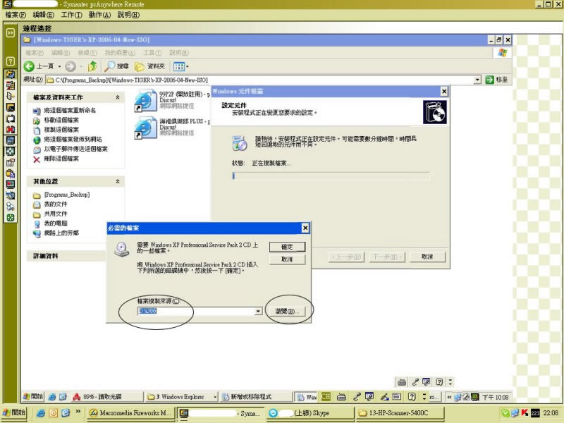Open Help (說明) menu in pcAnywhere
This screenshot has width=564, height=423.
coord(128,15)
